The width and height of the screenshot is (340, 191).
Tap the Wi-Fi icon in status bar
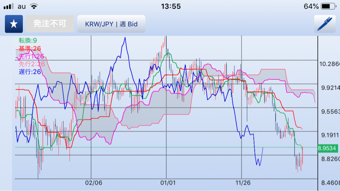point(34,6)
